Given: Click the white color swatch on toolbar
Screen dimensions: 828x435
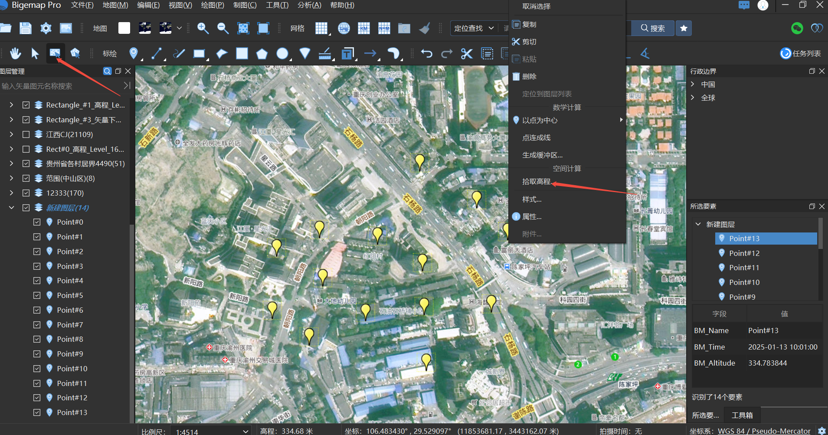Looking at the screenshot, I should [x=124, y=28].
